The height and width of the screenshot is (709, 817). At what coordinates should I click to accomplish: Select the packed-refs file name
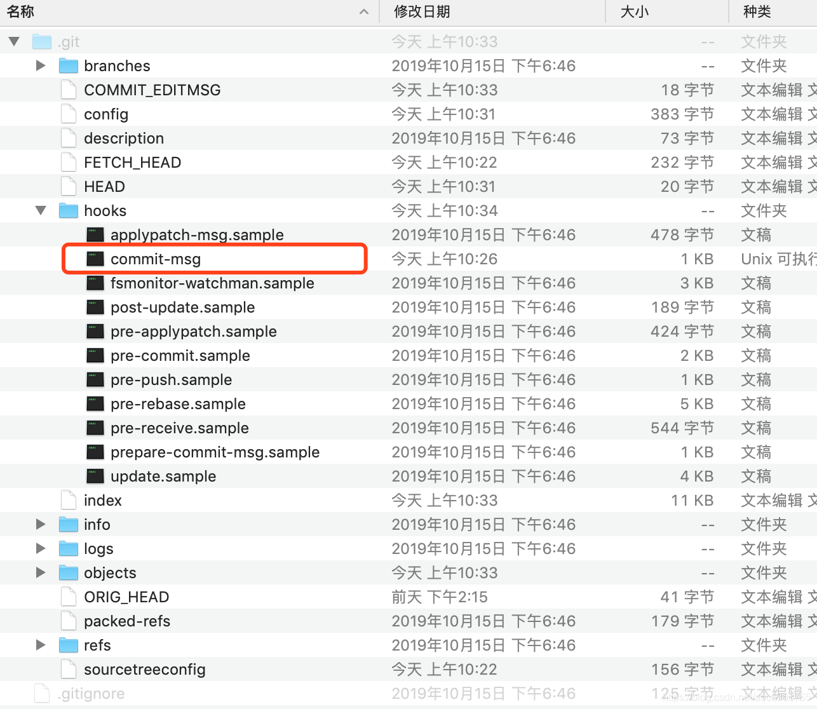point(127,621)
